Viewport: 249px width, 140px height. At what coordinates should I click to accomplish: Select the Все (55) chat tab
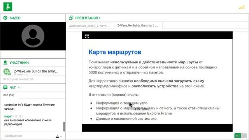[x=9, y=95]
